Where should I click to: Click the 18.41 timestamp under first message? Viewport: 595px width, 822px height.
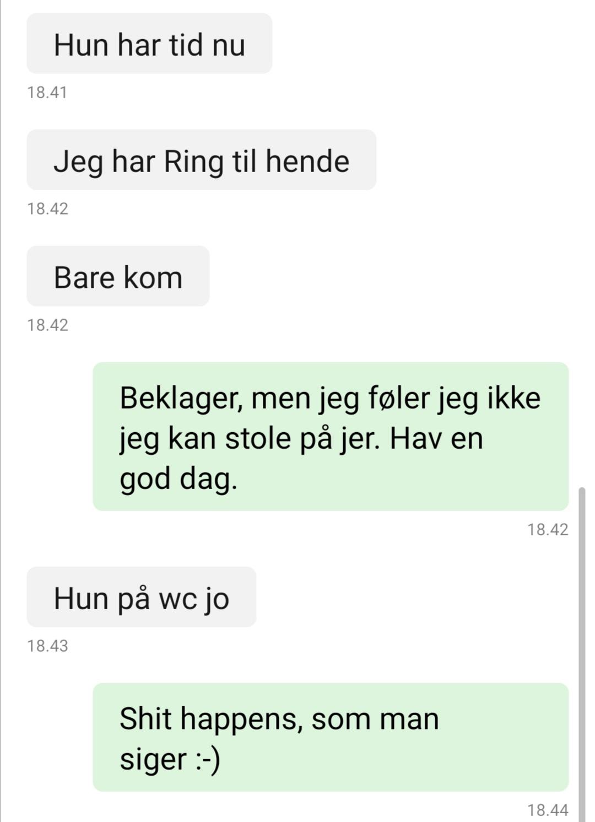point(47,92)
